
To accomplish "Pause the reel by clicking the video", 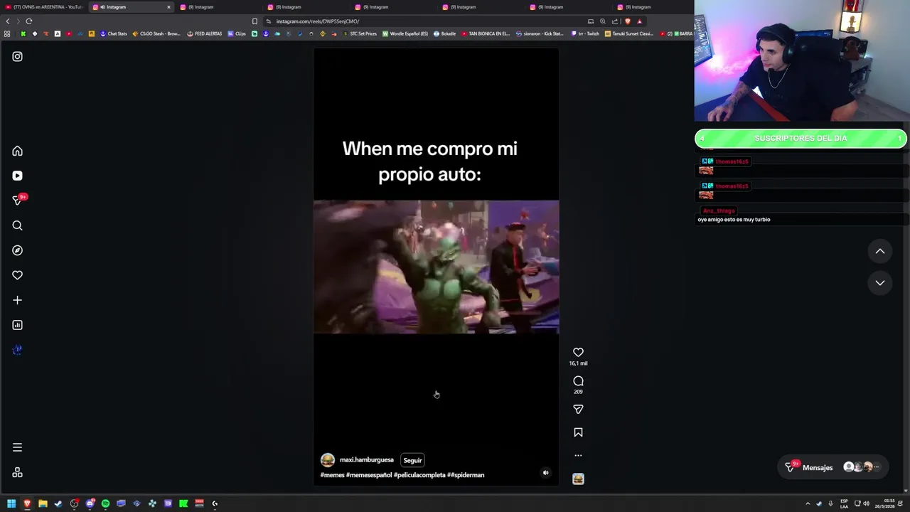I will pyautogui.click(x=436, y=267).
